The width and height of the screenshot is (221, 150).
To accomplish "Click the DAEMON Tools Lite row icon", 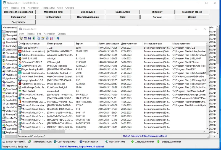I will coord(20,66).
